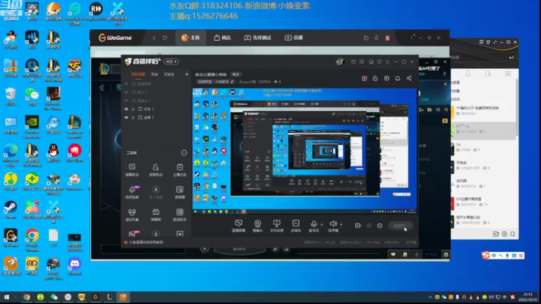This screenshot has height=304, width=541.
Task: Select the 文本 1 source row
Action: tap(156, 109)
